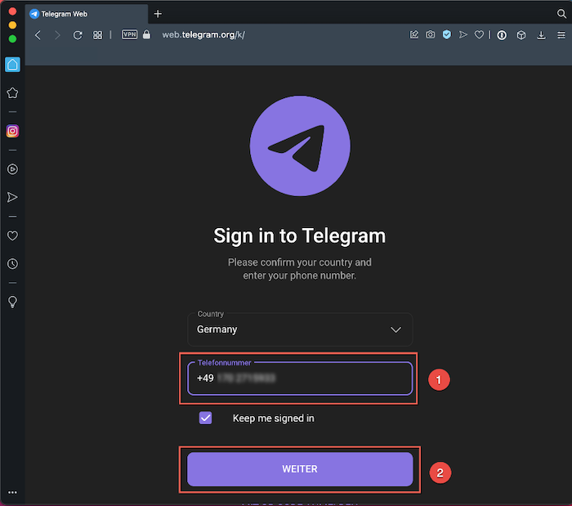
Task: Send page via toolbar Flow arrow icon
Action: [x=463, y=34]
